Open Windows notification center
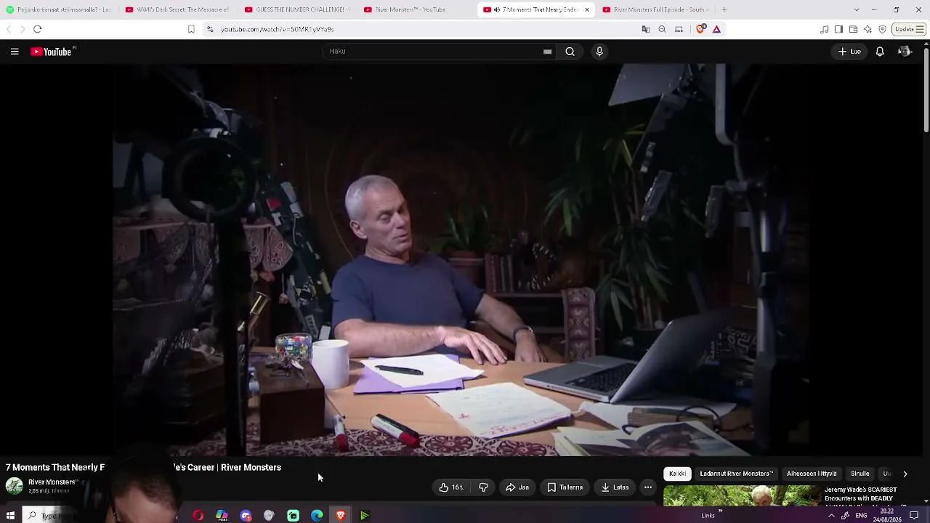This screenshot has width=930, height=523. (914, 516)
